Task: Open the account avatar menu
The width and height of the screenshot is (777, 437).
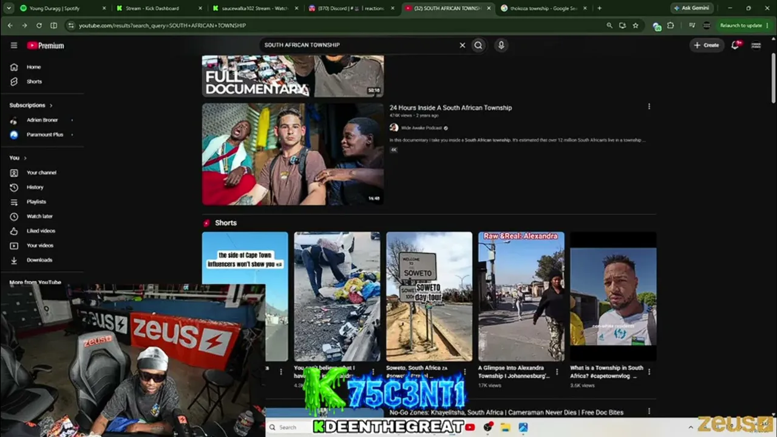Action: click(756, 45)
